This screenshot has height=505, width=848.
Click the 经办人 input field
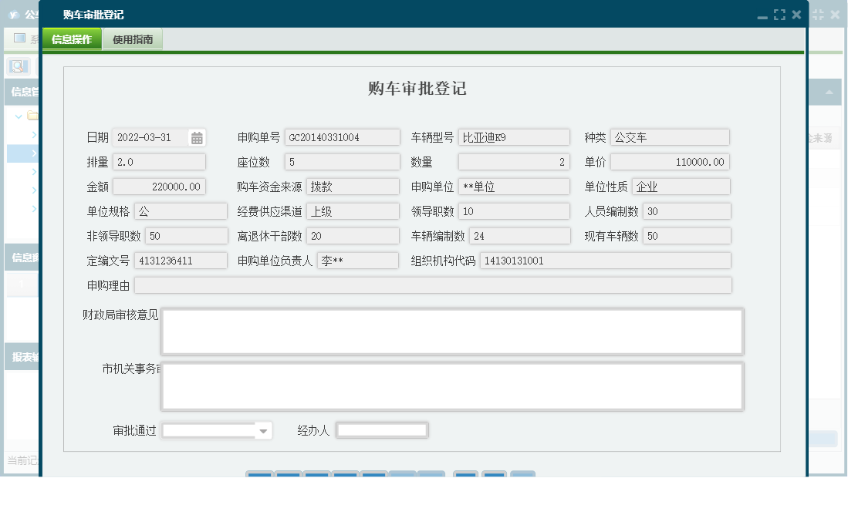tap(382, 430)
